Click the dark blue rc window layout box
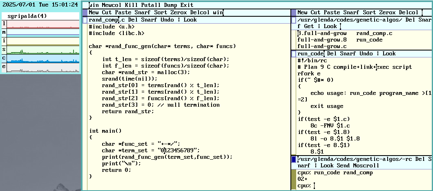The width and height of the screenshot is (433, 191). coord(294,159)
